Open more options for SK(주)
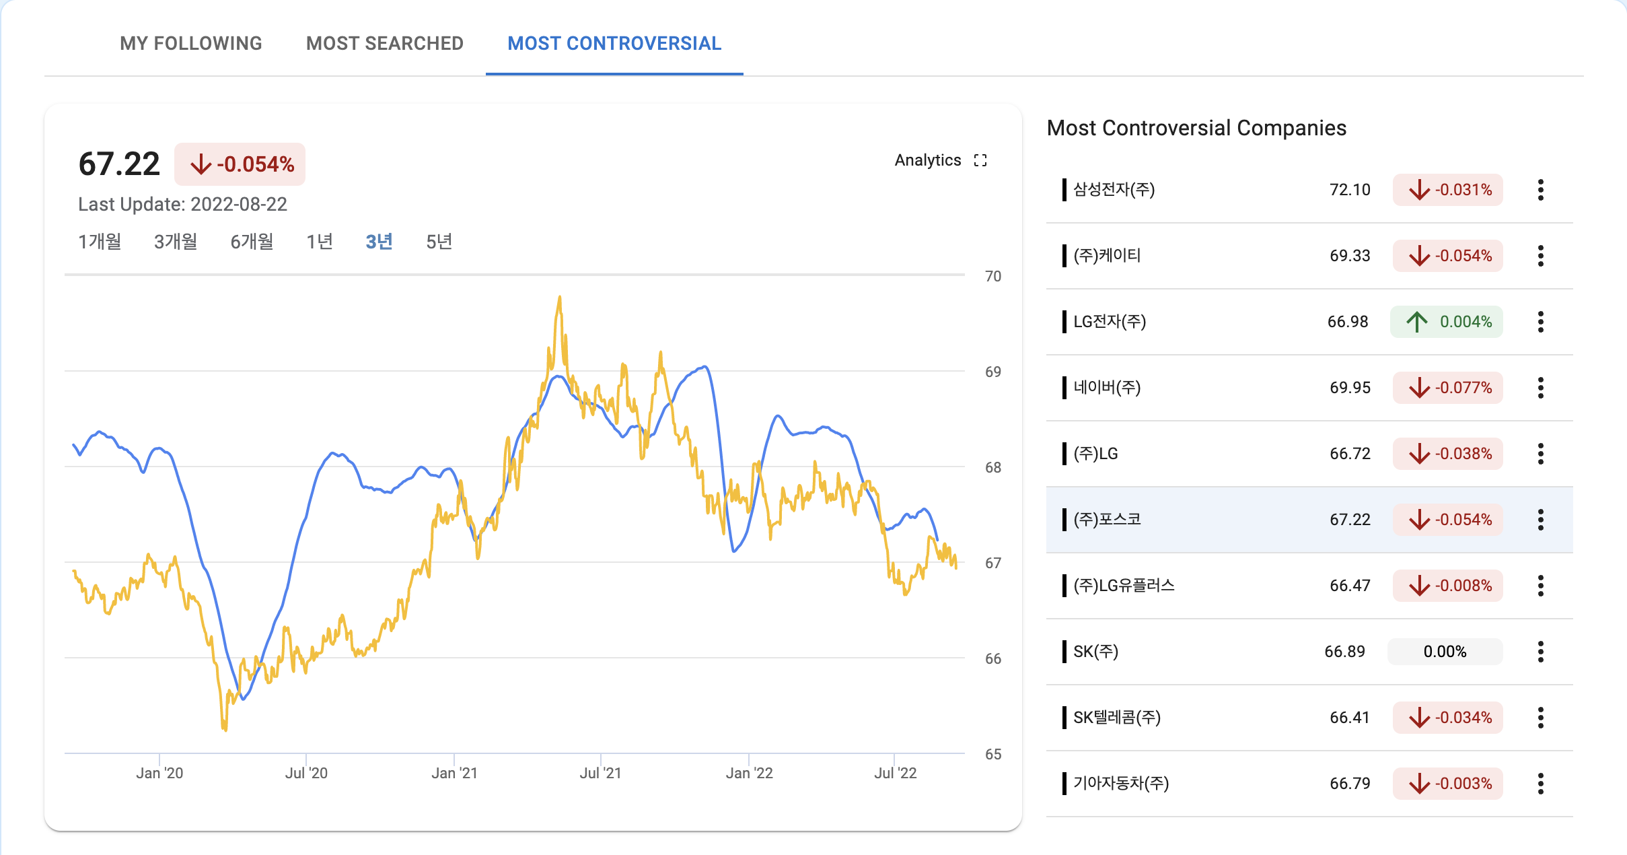The width and height of the screenshot is (1627, 855). click(x=1540, y=652)
